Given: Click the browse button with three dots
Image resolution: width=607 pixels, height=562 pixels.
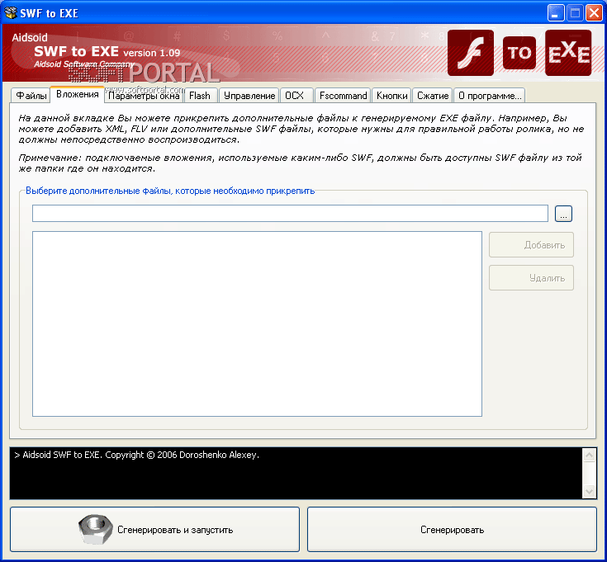Looking at the screenshot, I should coord(563,214).
